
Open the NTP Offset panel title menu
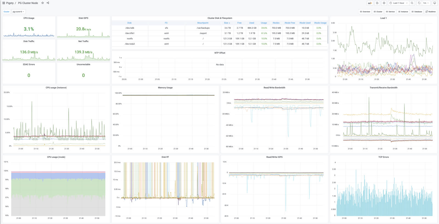(220, 53)
